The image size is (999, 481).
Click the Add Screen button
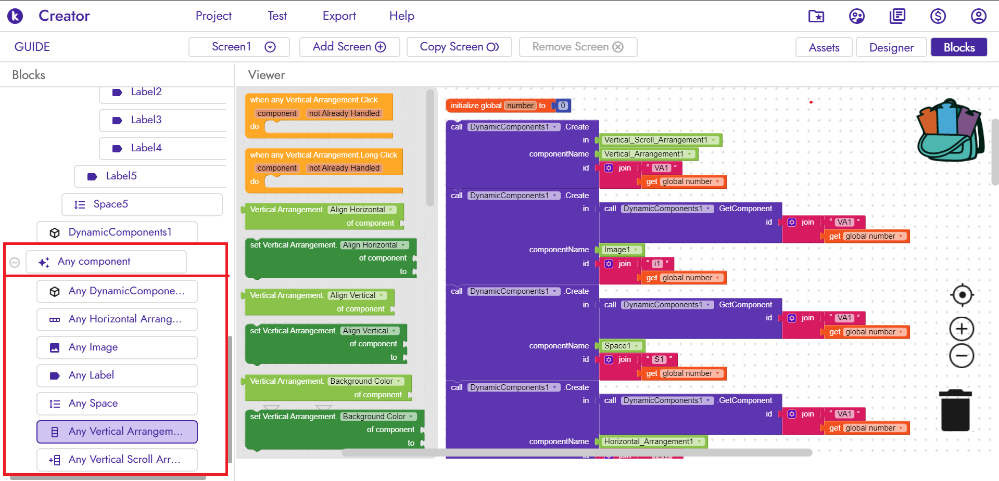349,47
